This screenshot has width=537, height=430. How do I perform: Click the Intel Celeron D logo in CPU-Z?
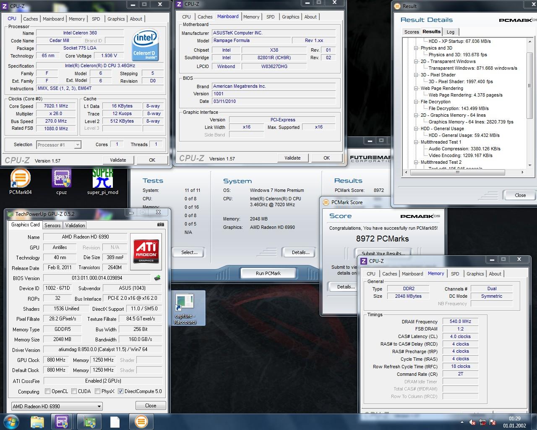(x=145, y=44)
